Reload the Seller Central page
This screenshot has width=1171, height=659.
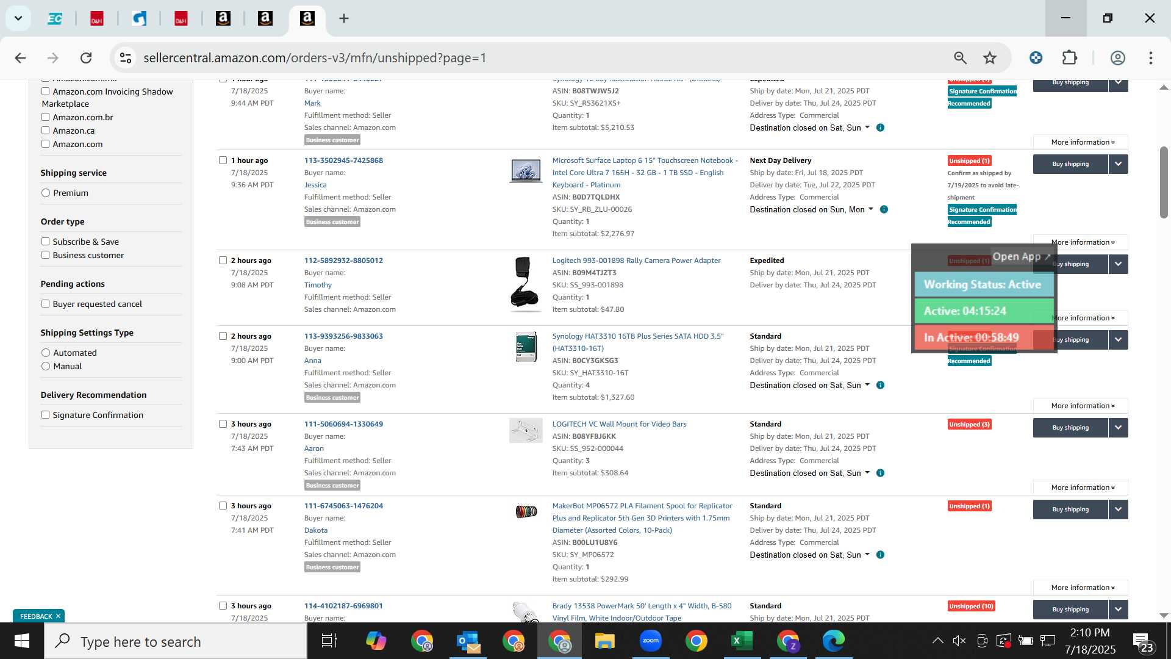[86, 58]
